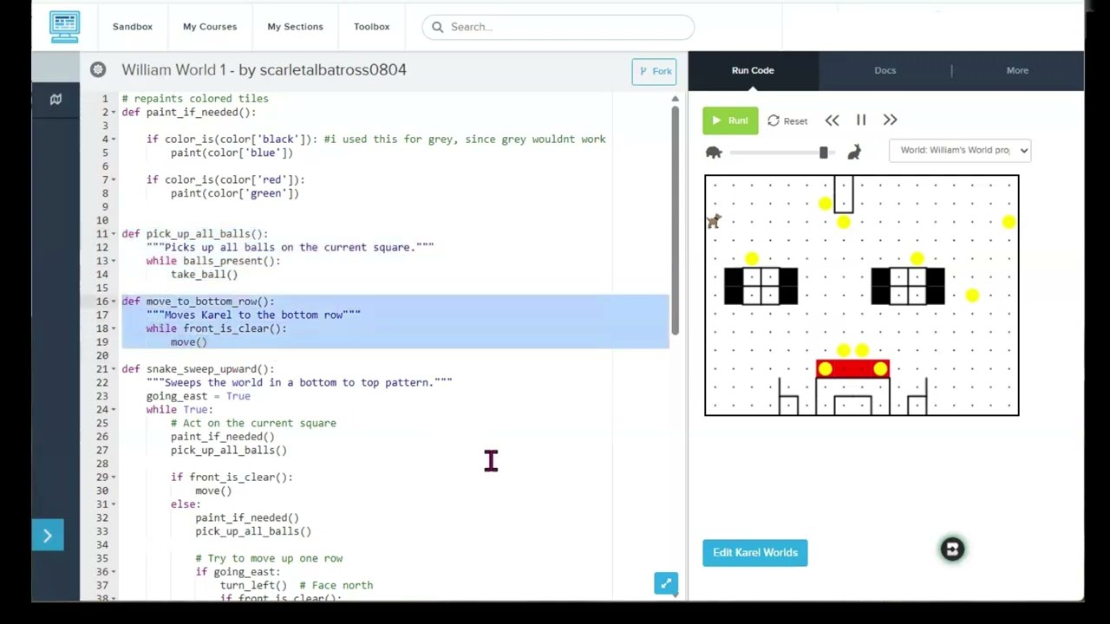Image resolution: width=1110 pixels, height=624 pixels.
Task: Open My Sections in top navigation
Action: [295, 27]
